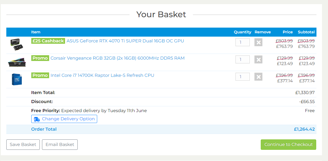Click the ASUS GPU quantity field
Viewport: 328px width, 161px height.
[242, 42]
